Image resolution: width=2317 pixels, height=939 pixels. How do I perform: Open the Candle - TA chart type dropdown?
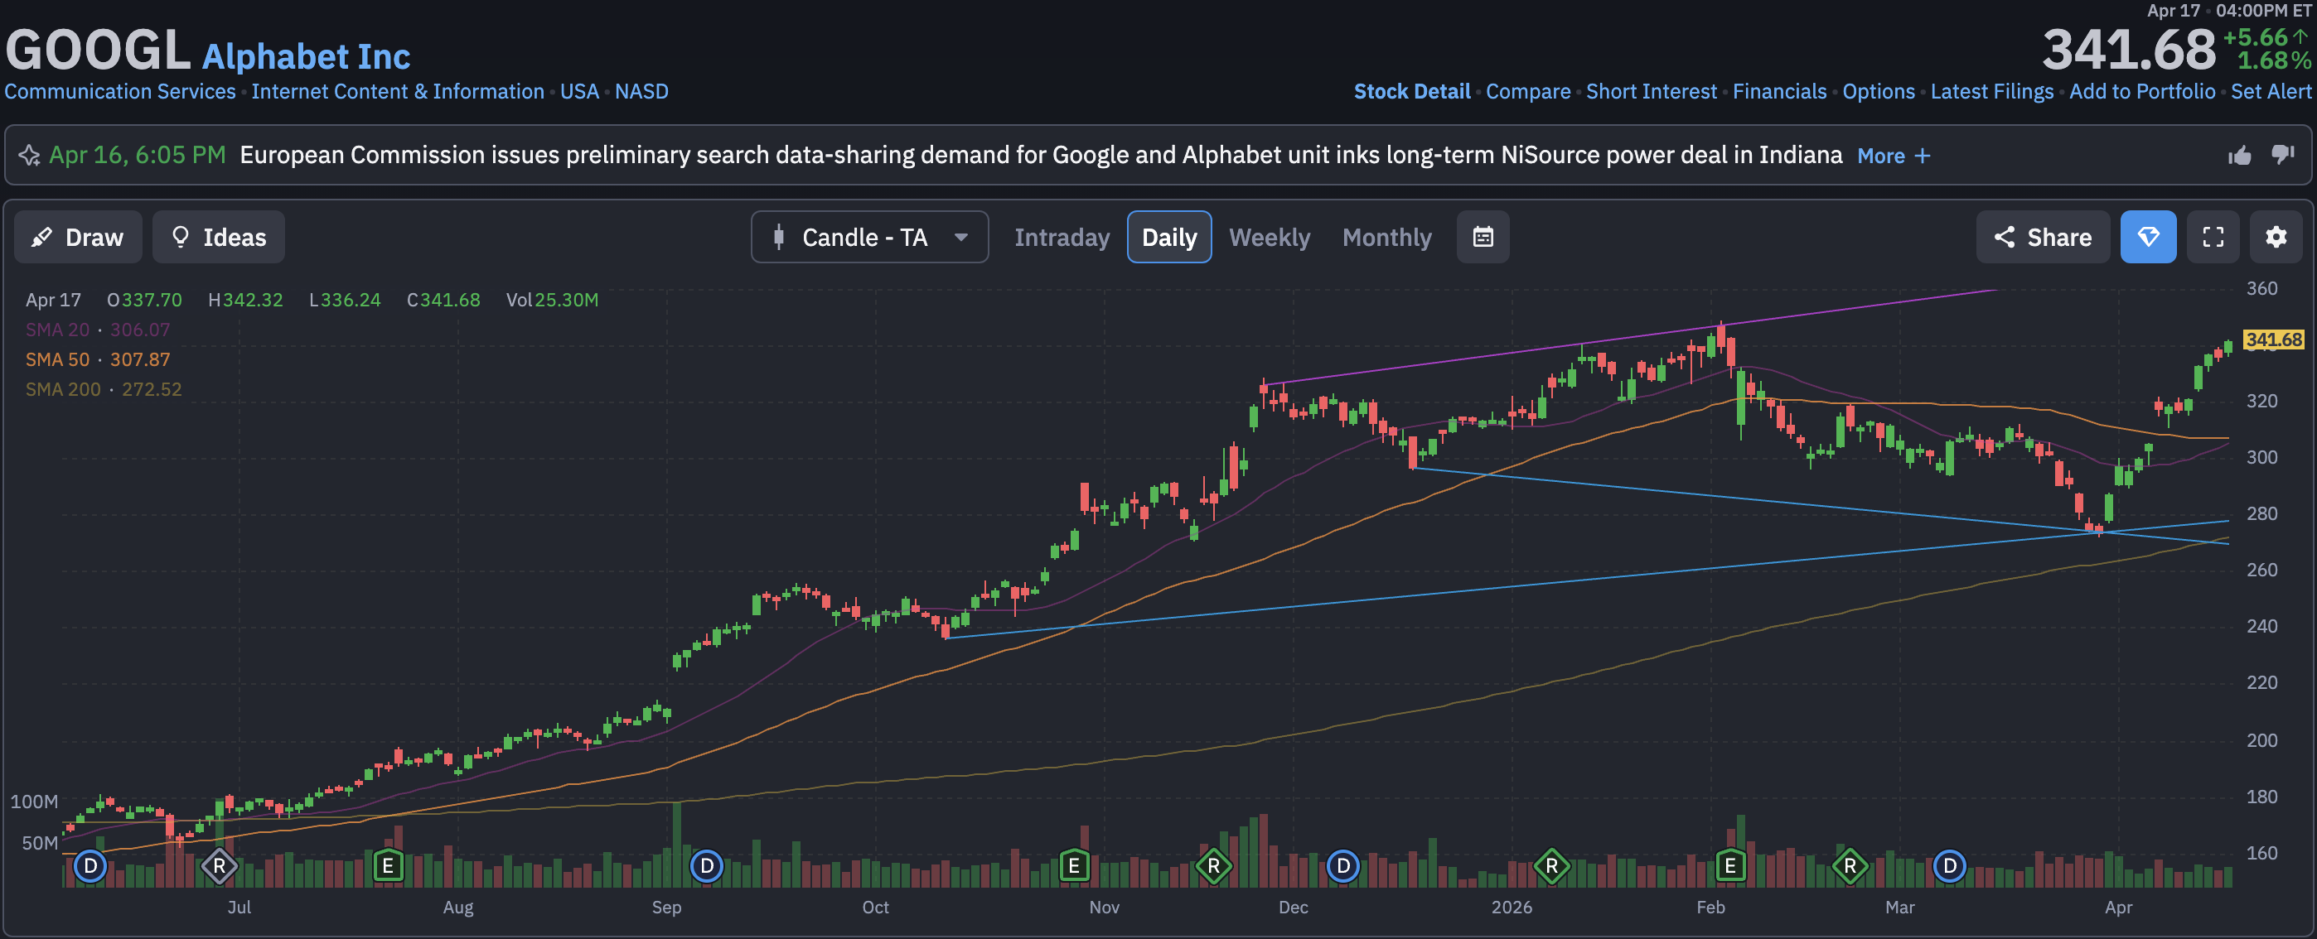[x=868, y=237]
